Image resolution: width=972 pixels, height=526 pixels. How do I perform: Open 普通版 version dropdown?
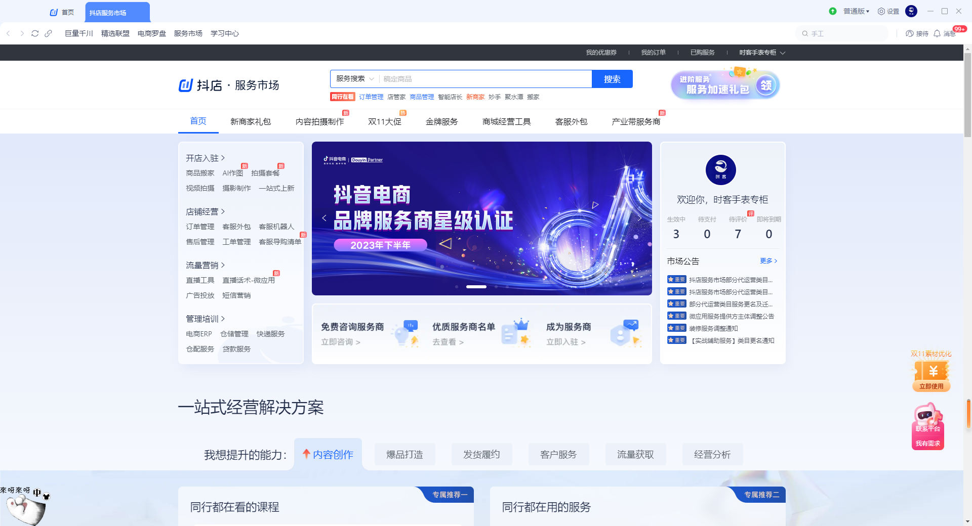click(x=856, y=11)
